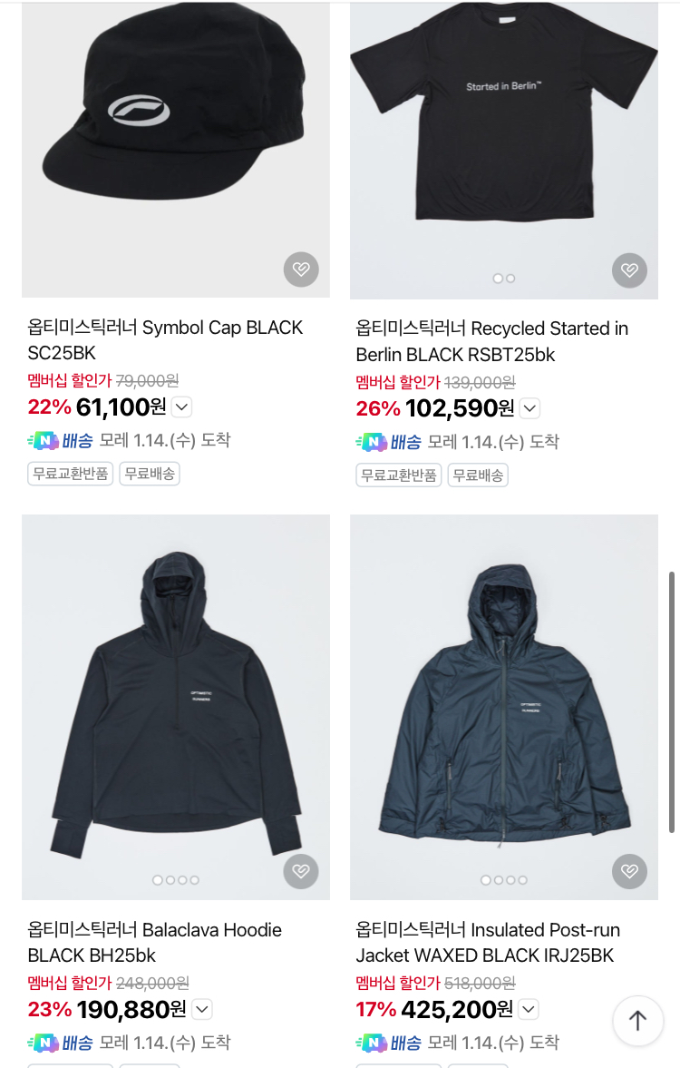680x1068 pixels.
Task: Click 무료배송 tag under Berlin tee
Action: coord(478,475)
